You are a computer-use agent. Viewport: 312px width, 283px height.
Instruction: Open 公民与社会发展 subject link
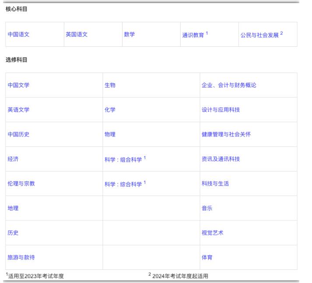click(x=259, y=35)
